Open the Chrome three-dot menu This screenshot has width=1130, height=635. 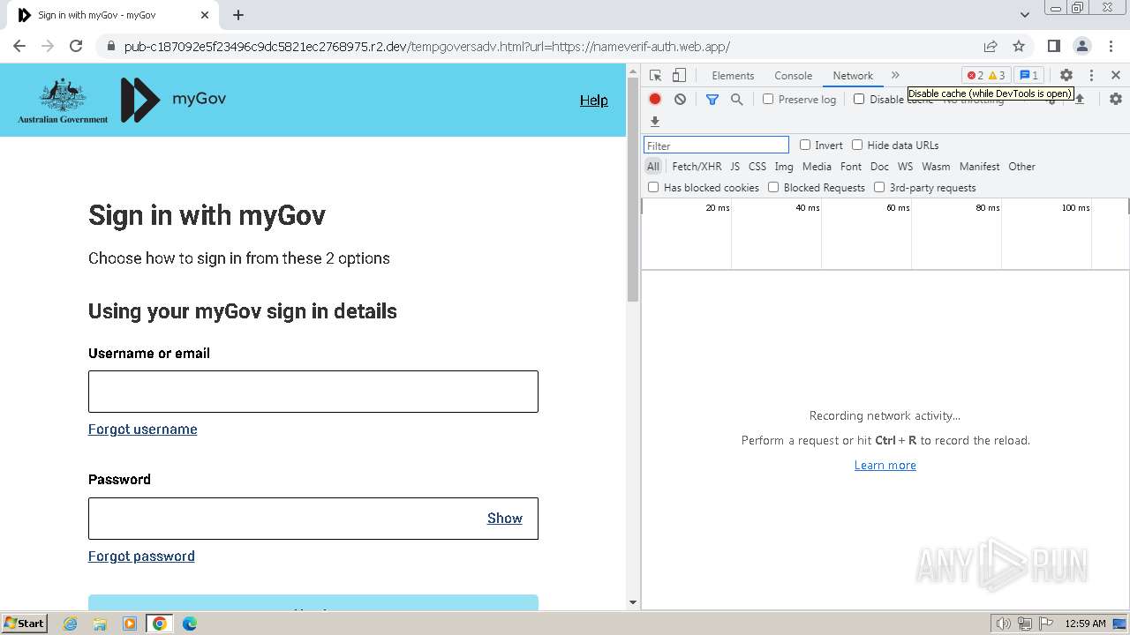pos(1111,46)
